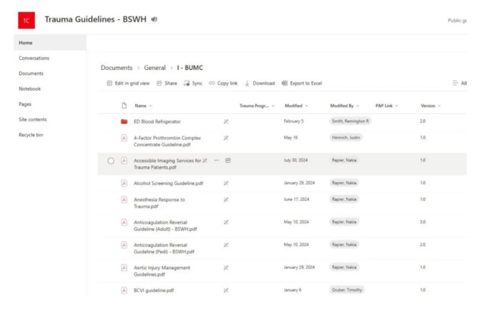Open Aortic Injury Management Guidelines.pdf
This screenshot has height=325, width=501.
(162, 271)
